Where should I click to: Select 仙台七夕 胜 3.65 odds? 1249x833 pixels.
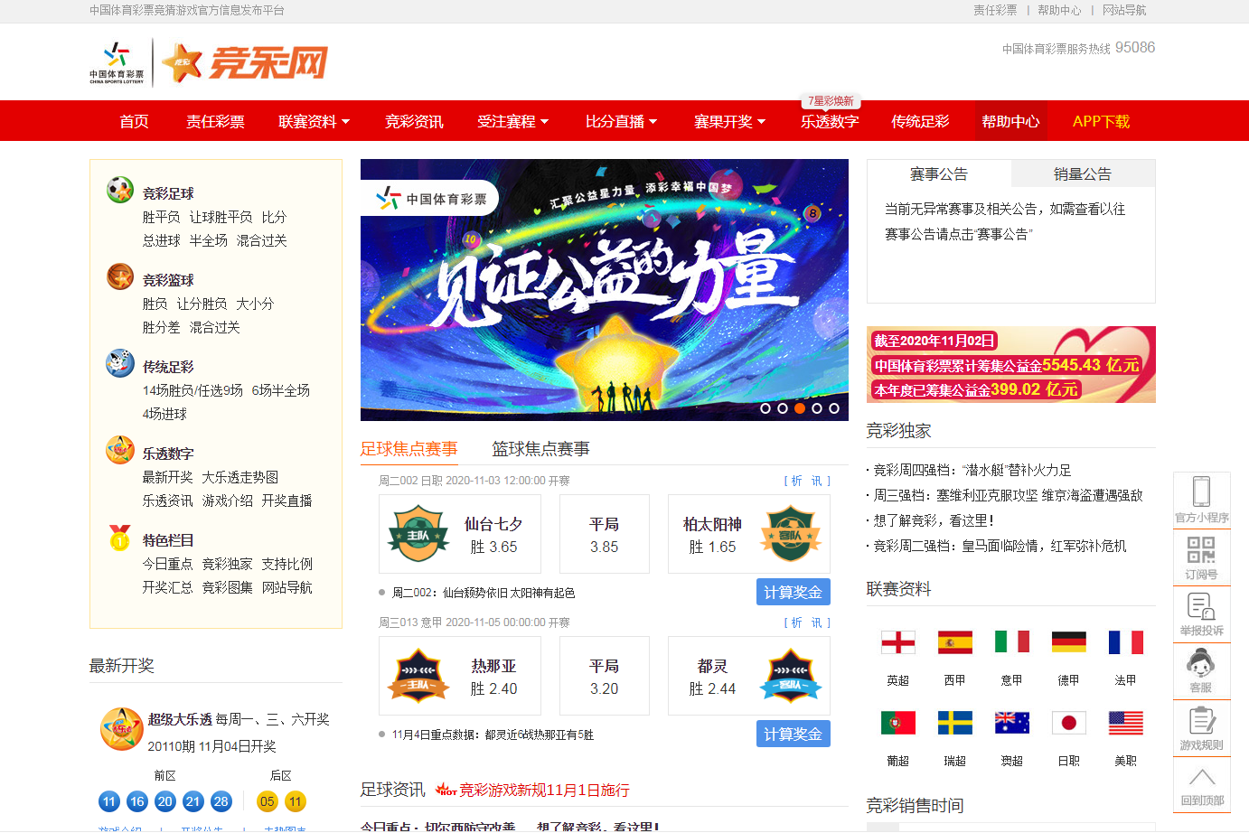coord(460,534)
